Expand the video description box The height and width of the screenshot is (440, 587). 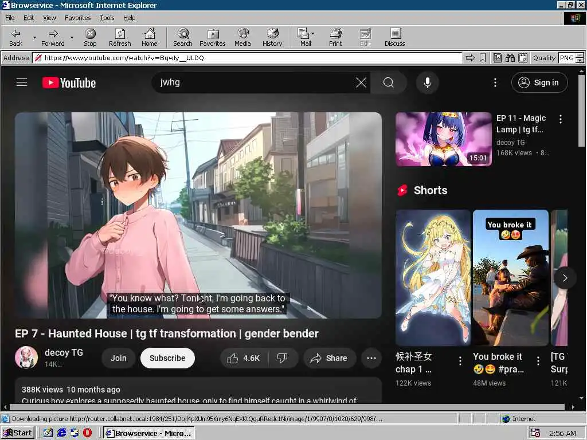198,391
